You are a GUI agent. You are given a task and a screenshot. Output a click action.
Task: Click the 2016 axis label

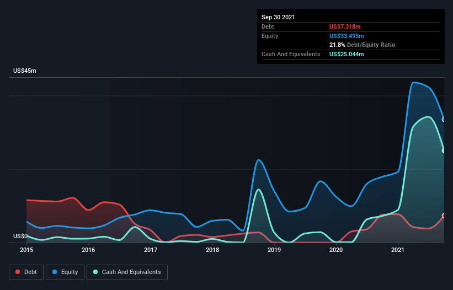click(x=88, y=250)
